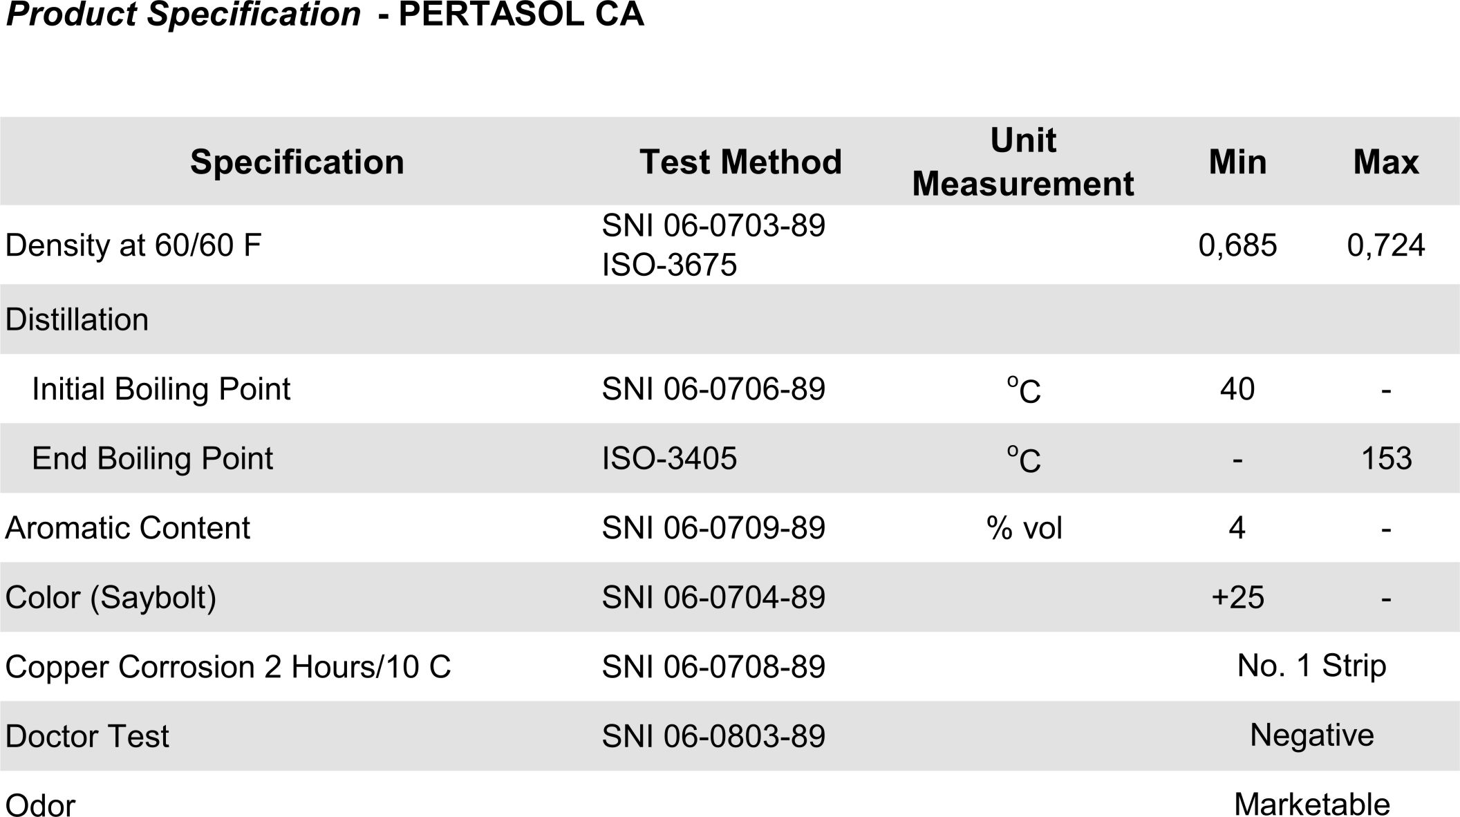Click the Aromatic Content row label
Screen dimensions: 1460x817
(127, 528)
